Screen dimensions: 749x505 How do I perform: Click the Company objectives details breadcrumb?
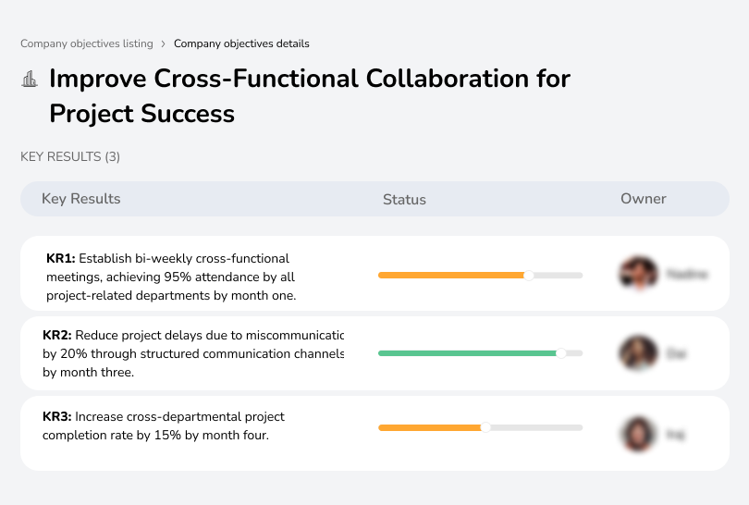241,43
